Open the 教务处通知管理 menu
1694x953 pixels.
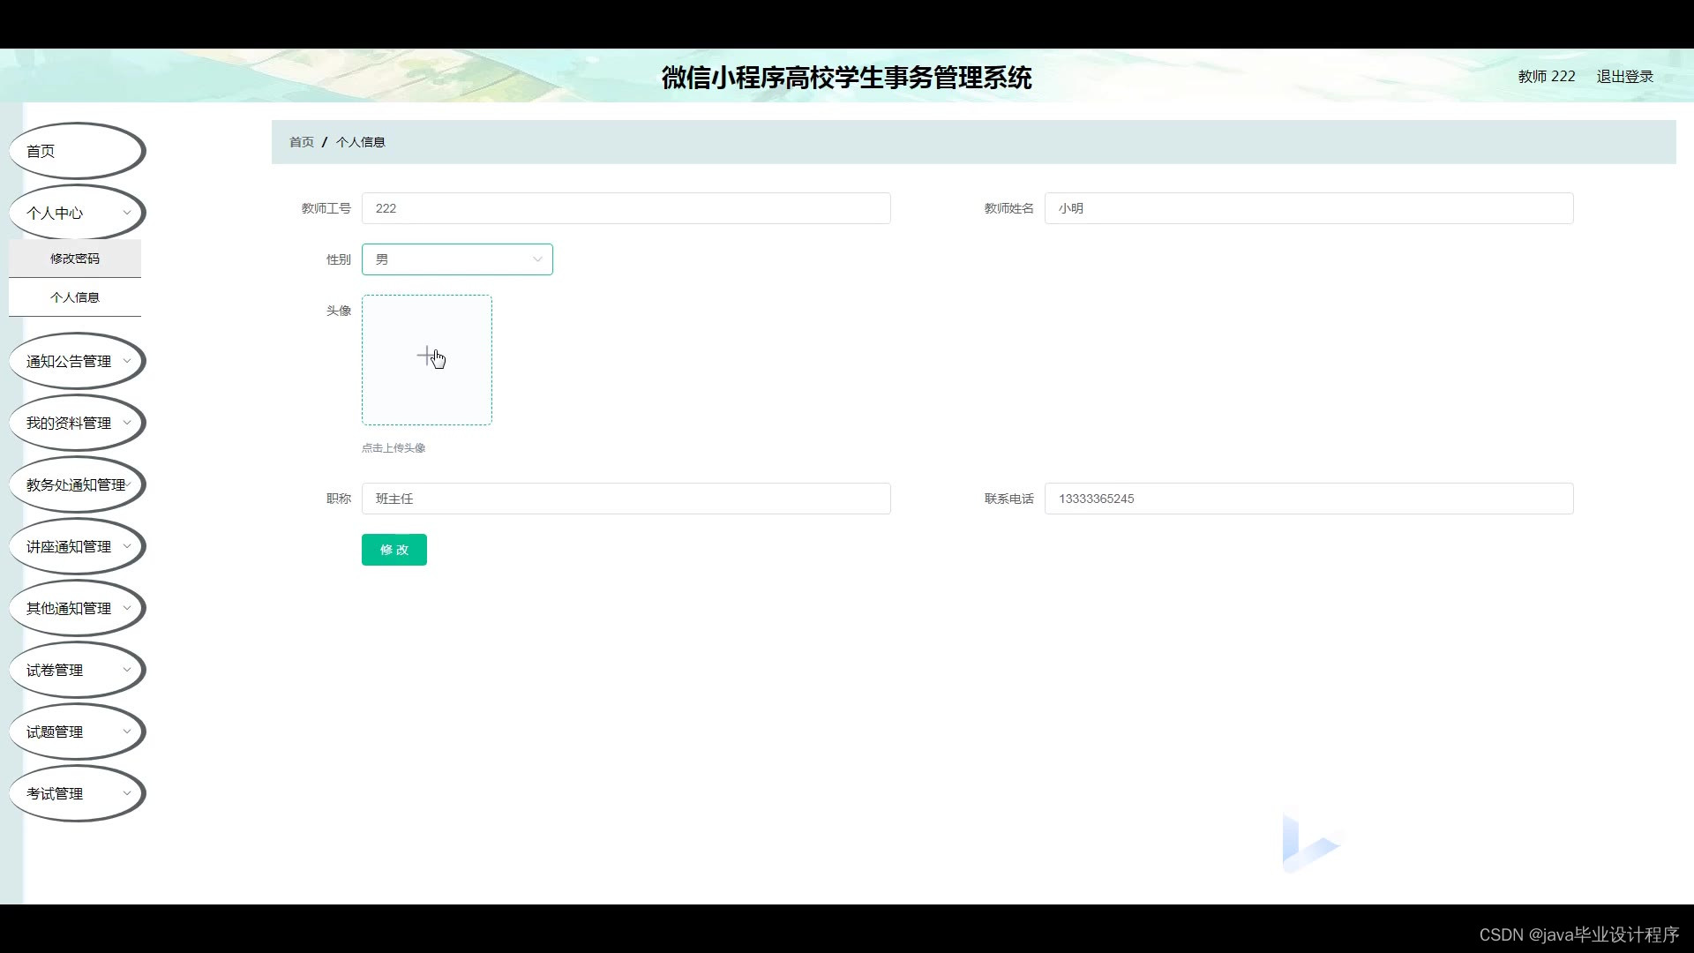(75, 484)
